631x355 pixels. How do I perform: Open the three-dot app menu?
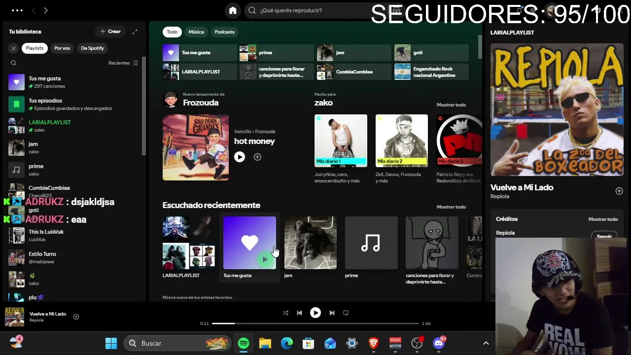(17, 10)
